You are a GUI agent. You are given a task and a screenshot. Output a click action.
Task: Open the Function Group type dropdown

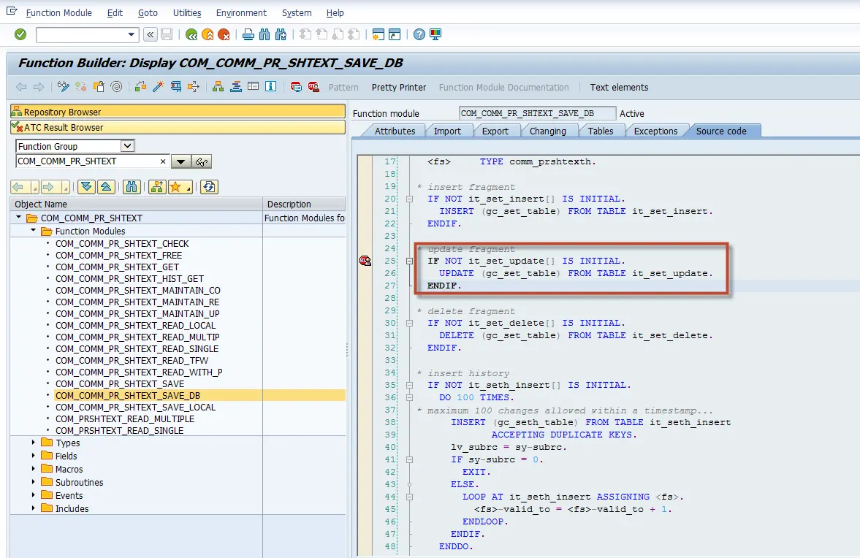127,146
